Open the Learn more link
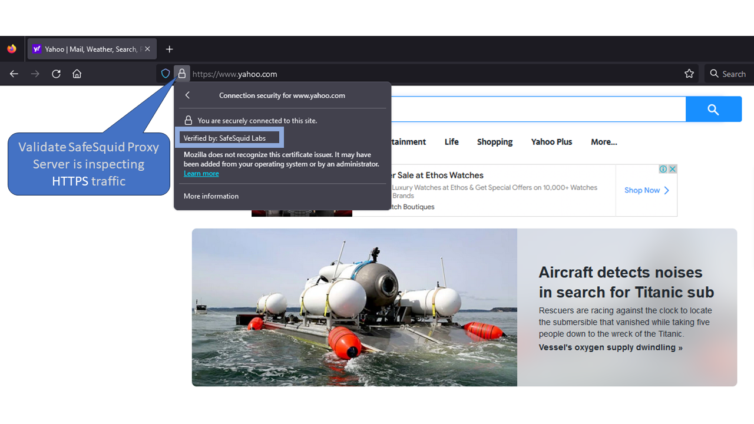The width and height of the screenshot is (754, 424). coord(201,174)
